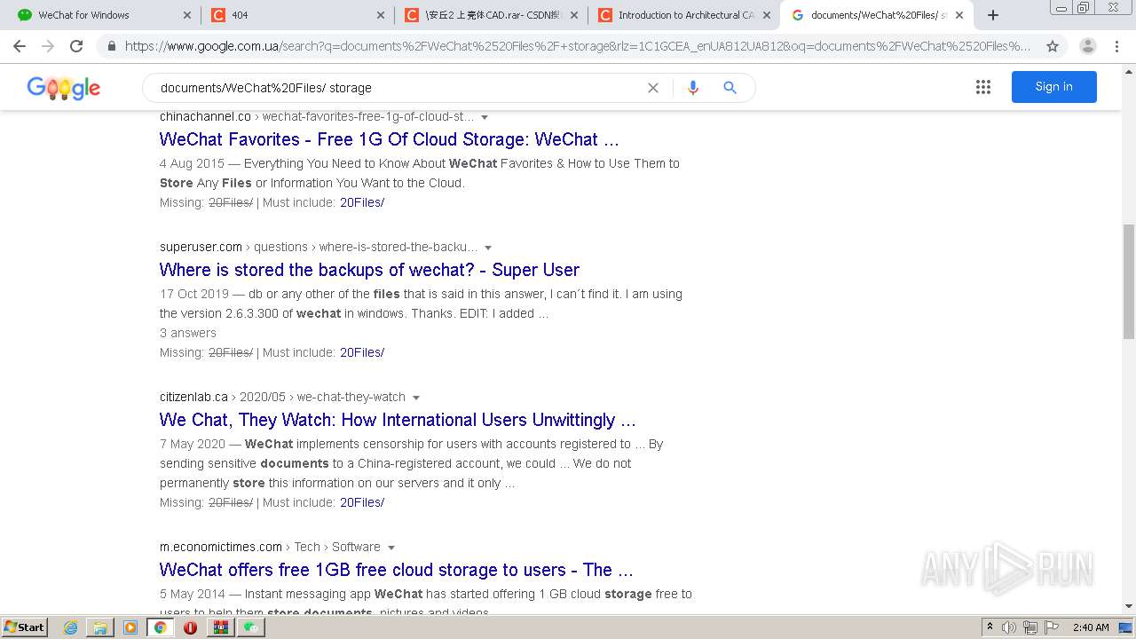Screen dimensions: 1136x639
Task: Open the Chrome profile avatar
Action: pos(1088,46)
